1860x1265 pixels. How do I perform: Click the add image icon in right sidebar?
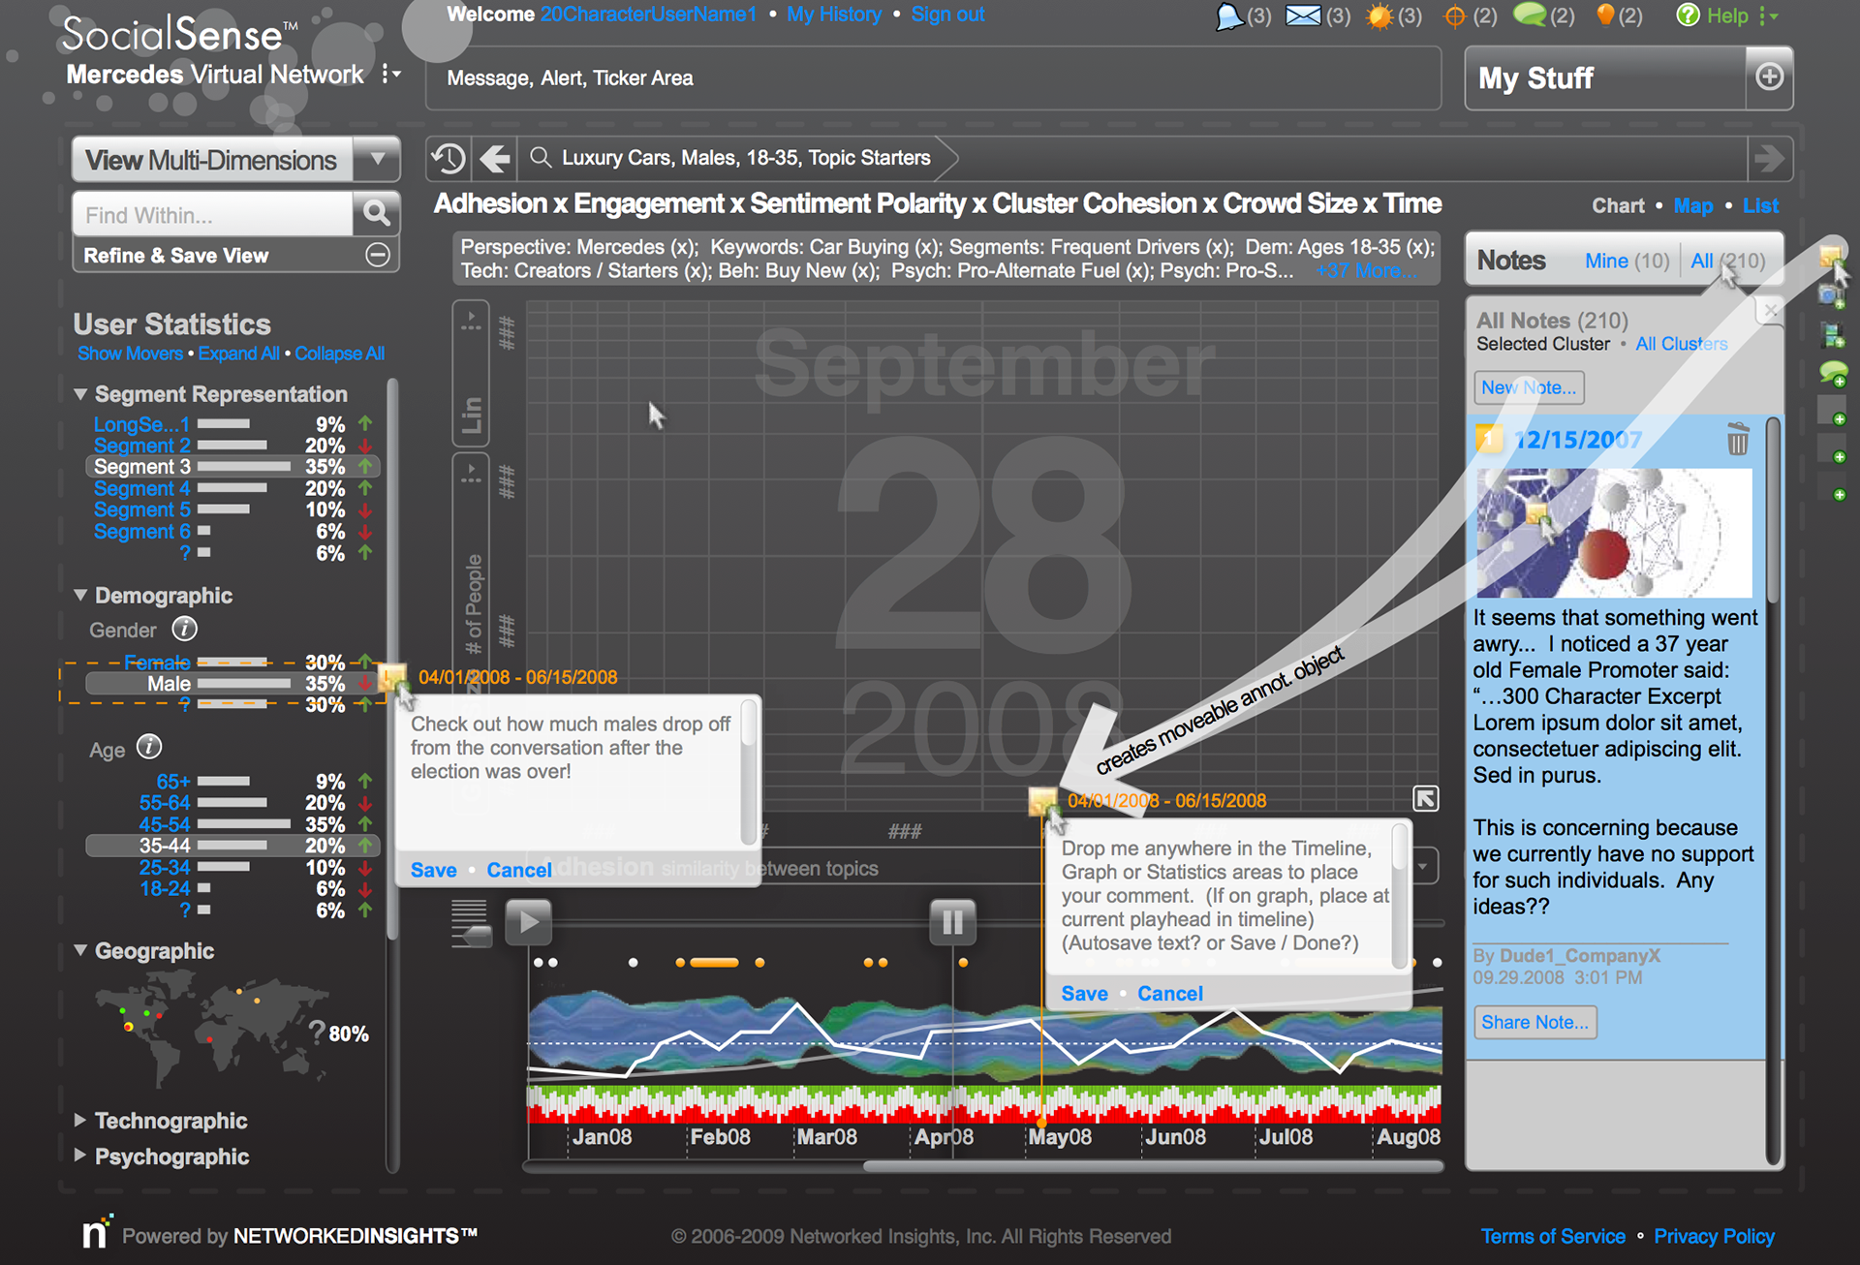tap(1833, 335)
